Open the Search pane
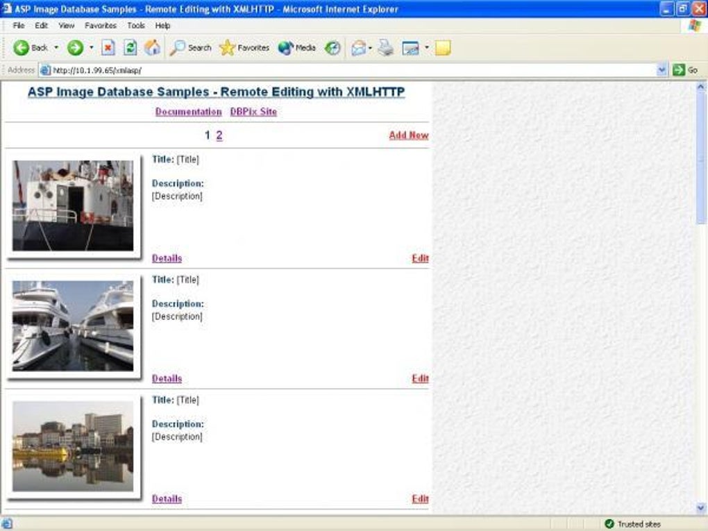708x531 pixels. (x=190, y=47)
